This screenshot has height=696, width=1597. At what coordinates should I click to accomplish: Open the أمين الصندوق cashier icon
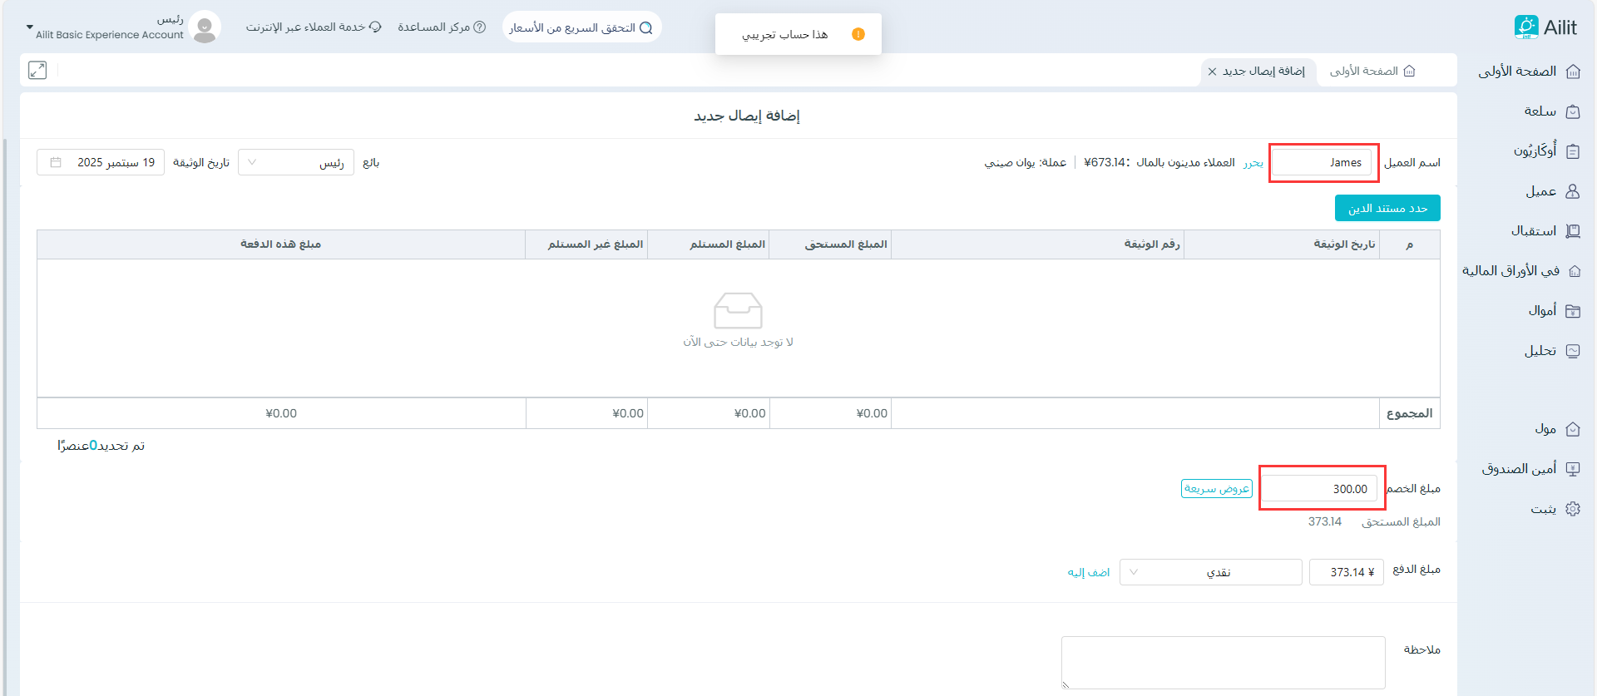(1572, 469)
